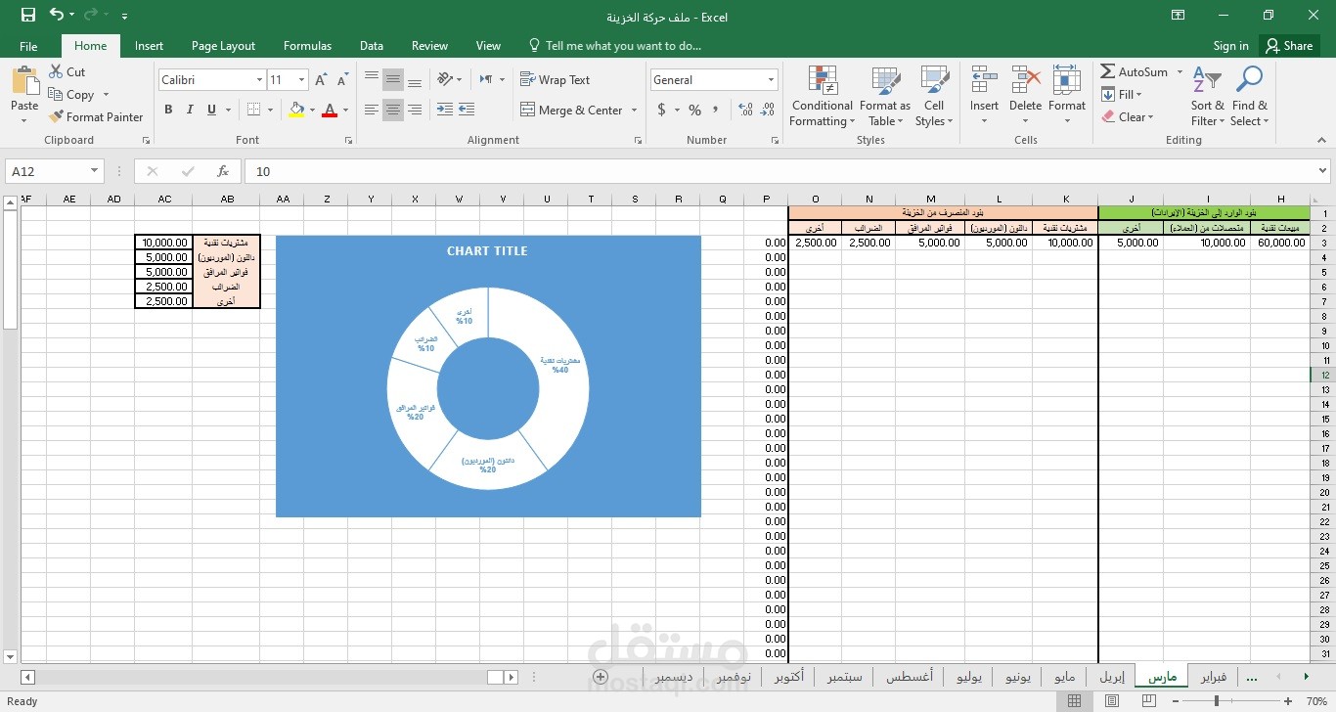Screen dimensions: 1336x712
Task: Click the Share button
Action: pyautogui.click(x=1288, y=45)
